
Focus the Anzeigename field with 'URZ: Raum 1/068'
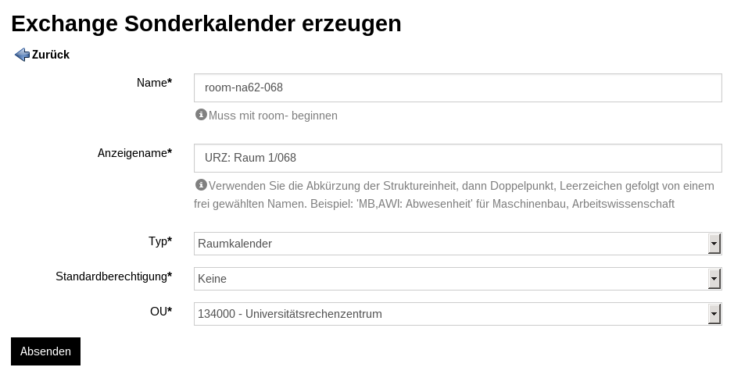tap(458, 158)
